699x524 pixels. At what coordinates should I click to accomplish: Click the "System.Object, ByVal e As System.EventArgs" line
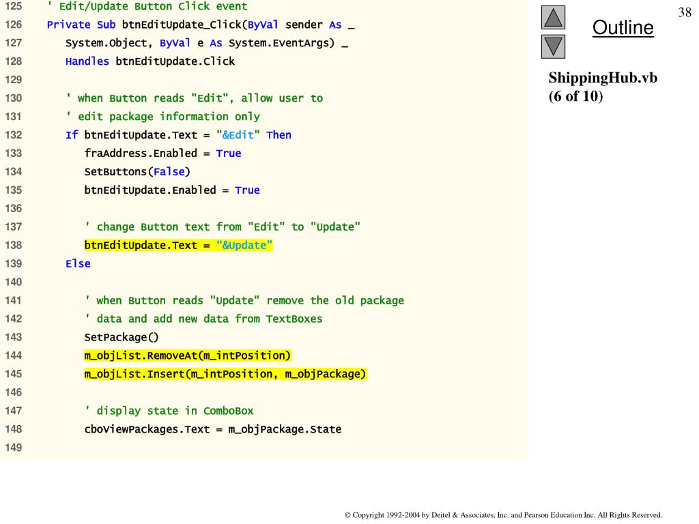(x=206, y=43)
